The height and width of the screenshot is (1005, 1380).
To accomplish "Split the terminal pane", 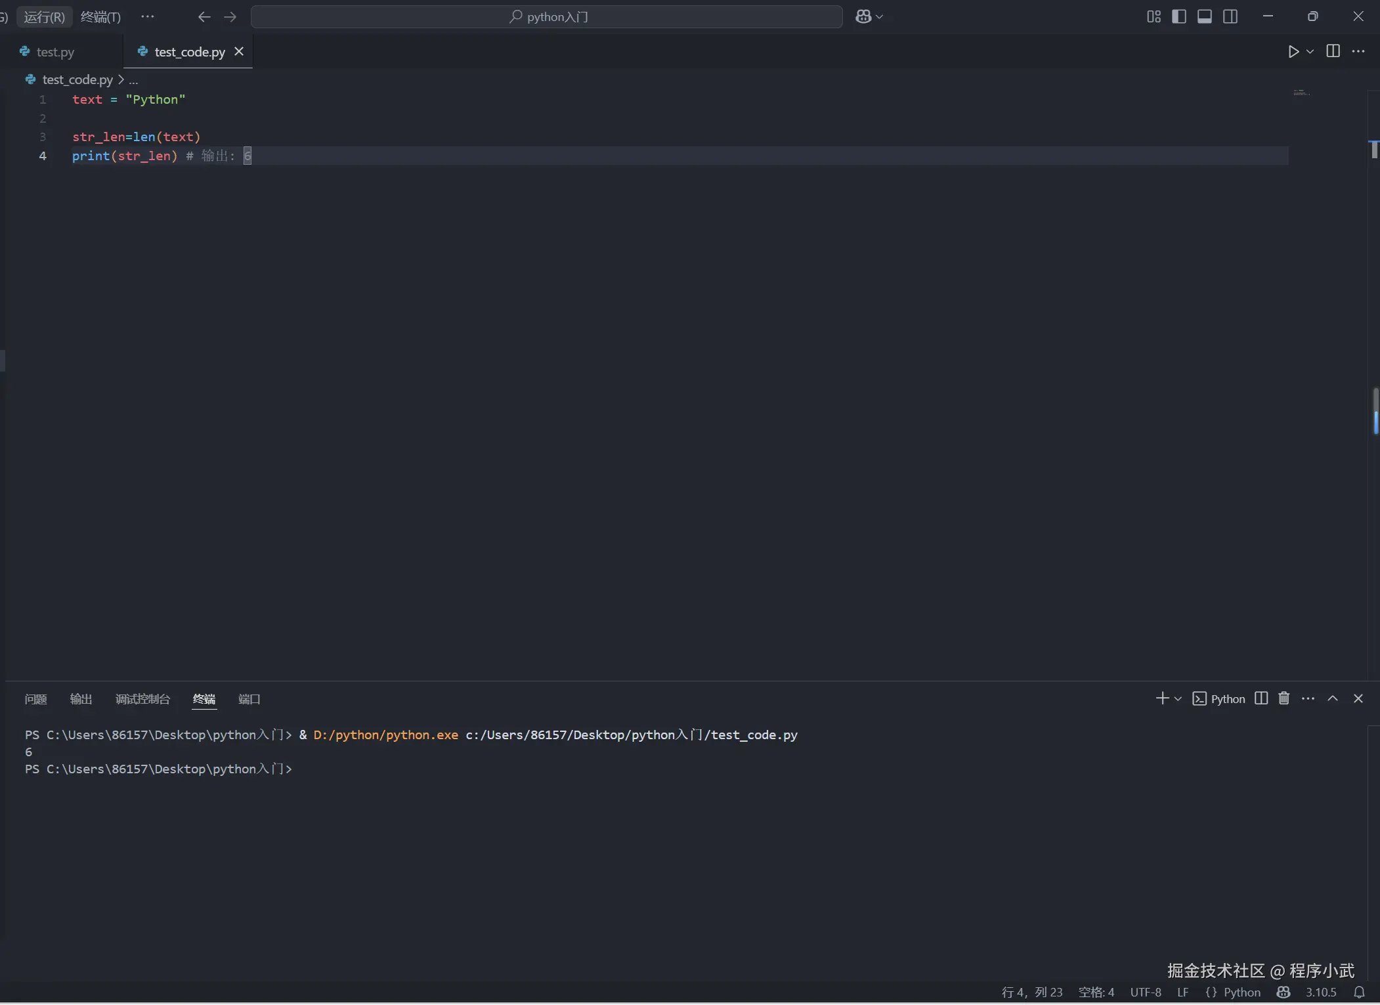I will pyautogui.click(x=1261, y=698).
